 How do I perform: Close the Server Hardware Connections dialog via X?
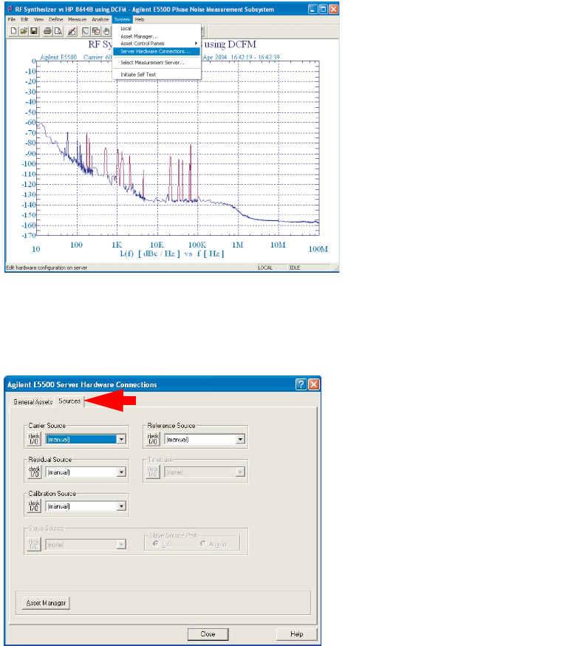tap(314, 384)
